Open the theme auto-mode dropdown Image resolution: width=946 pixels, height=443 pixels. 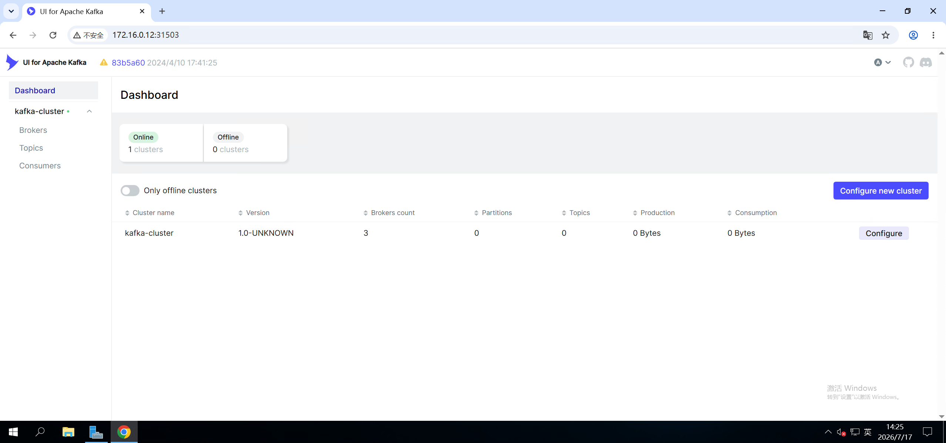882,63
